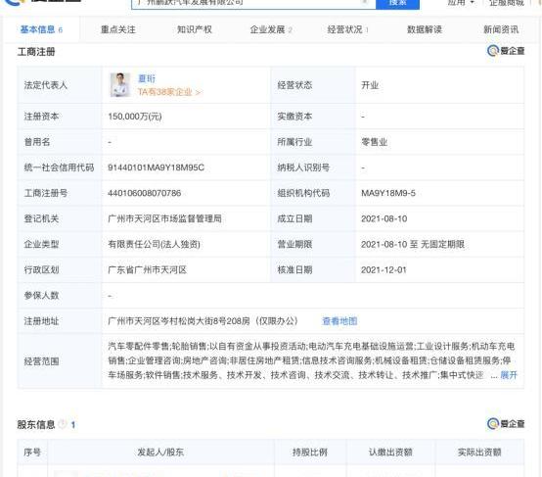Open the 基本信息 tab
Image resolution: width=542 pixels, height=477 pixels.
point(41,29)
